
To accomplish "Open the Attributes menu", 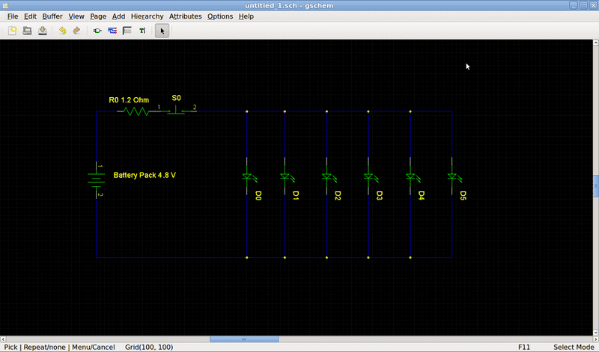I will click(x=185, y=16).
